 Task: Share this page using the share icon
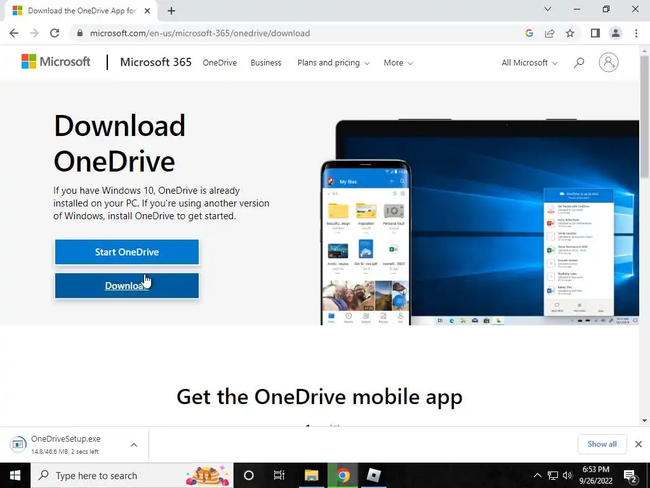tap(550, 33)
